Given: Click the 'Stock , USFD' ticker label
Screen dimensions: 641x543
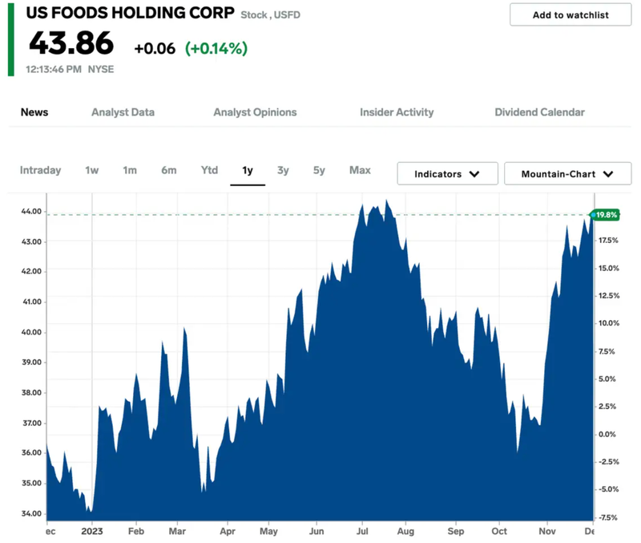Looking at the screenshot, I should [x=270, y=15].
